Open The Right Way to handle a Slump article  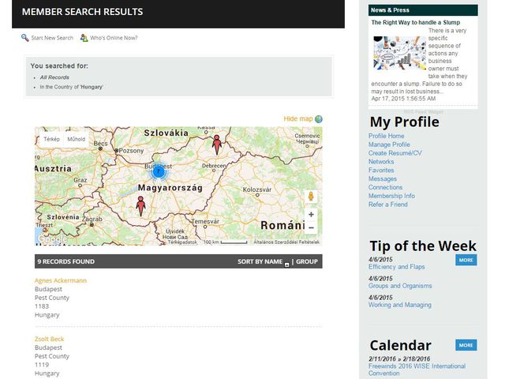[416, 22]
